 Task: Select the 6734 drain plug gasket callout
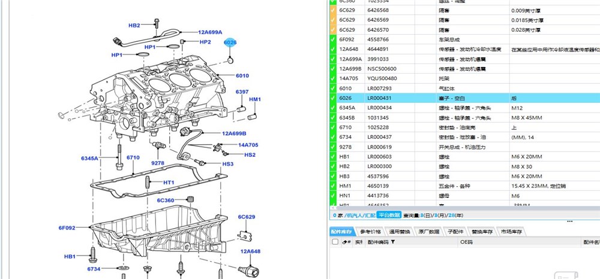(94, 269)
